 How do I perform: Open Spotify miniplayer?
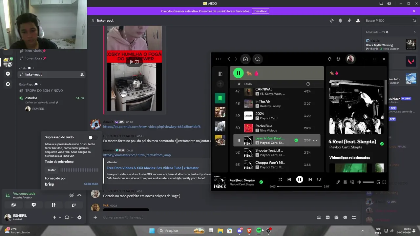pos(378,182)
